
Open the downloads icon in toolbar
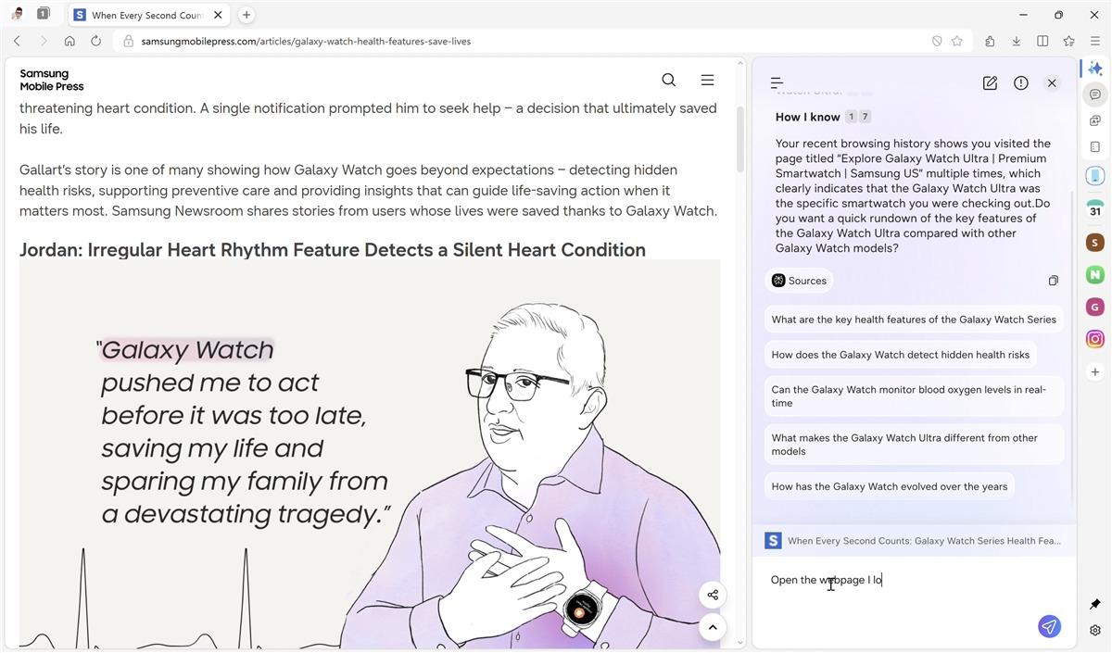[x=1017, y=41]
